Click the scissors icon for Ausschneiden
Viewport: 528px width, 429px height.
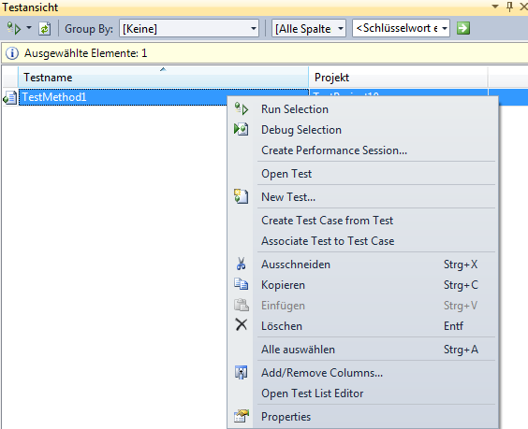click(241, 264)
